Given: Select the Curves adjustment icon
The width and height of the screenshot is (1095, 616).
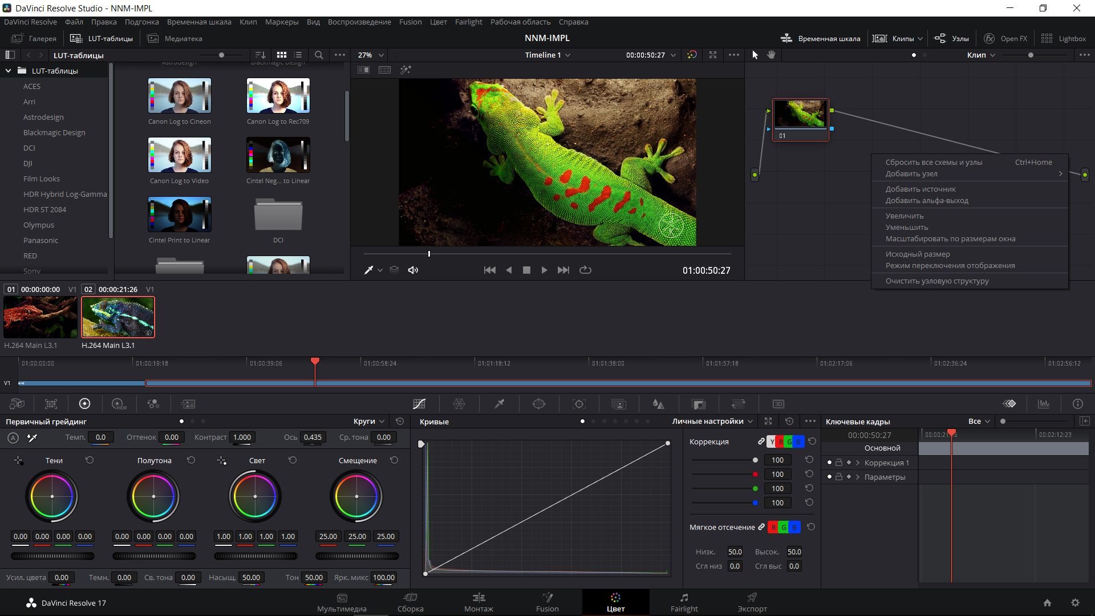Looking at the screenshot, I should tap(419, 404).
